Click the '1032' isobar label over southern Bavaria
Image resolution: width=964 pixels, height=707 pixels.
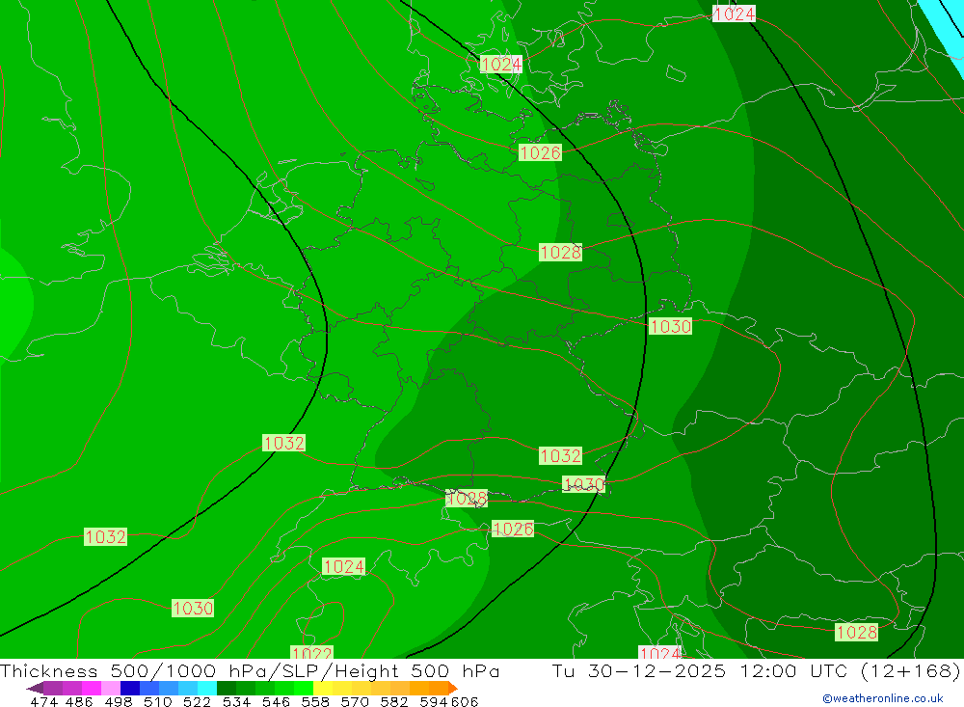click(x=560, y=456)
